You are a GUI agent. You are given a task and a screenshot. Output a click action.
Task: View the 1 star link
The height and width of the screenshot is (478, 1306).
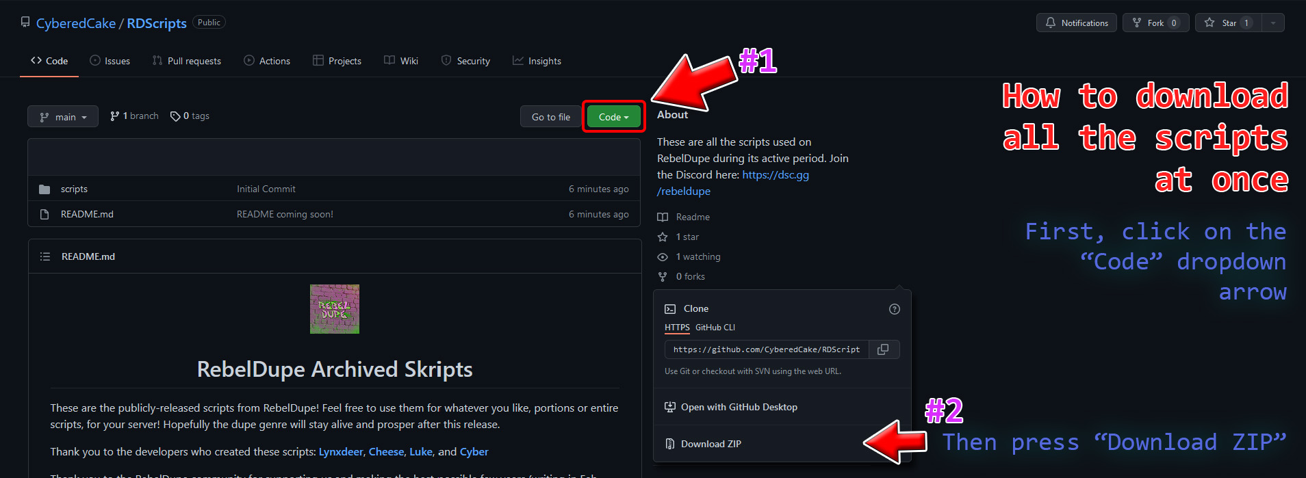687,237
